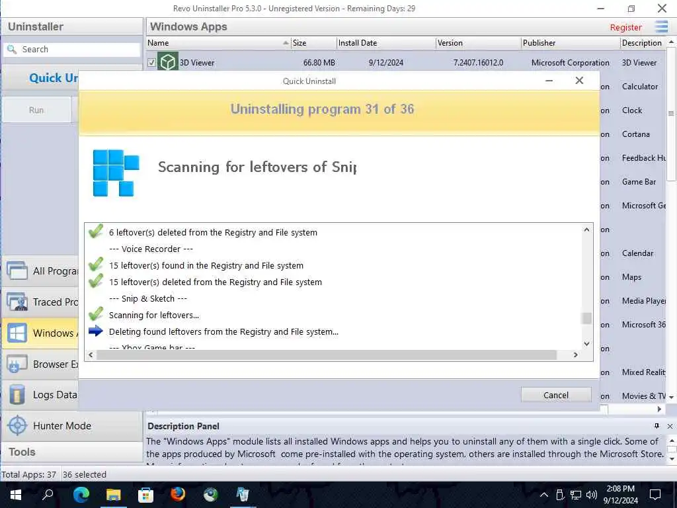This screenshot has height=508, width=677.
Task: Toggle the 3D Viewer checkbox
Action: pyautogui.click(x=151, y=63)
